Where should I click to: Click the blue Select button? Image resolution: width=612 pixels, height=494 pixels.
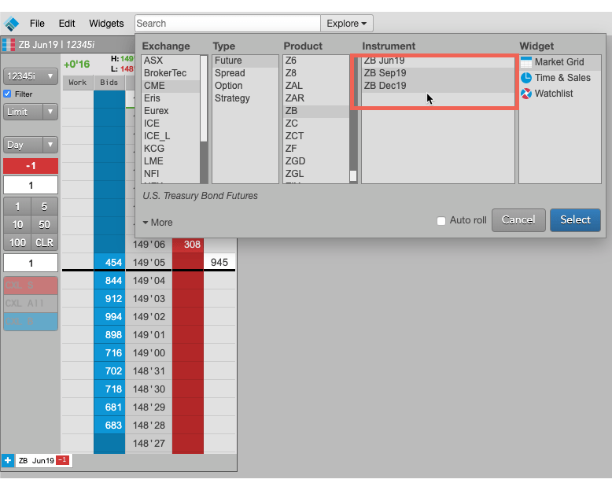click(575, 220)
